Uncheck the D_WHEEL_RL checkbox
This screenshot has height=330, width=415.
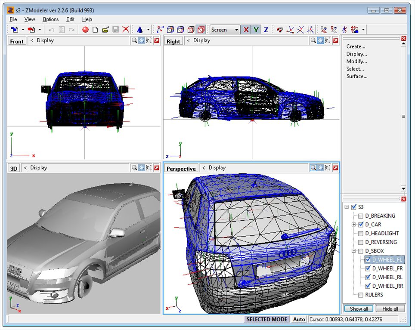pos(368,278)
